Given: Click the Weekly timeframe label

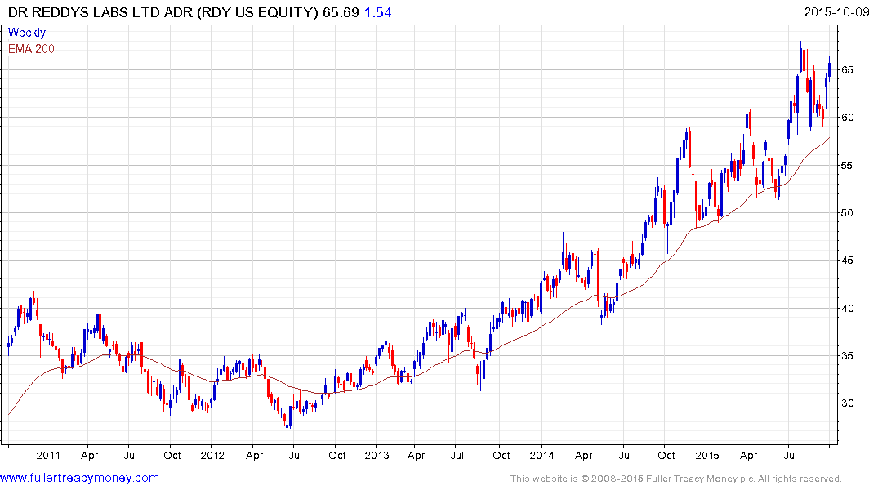Looking at the screenshot, I should click(x=27, y=33).
